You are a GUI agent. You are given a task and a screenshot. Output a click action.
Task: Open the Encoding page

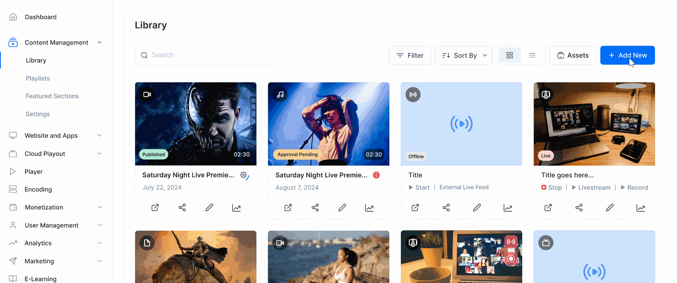pyautogui.click(x=38, y=189)
